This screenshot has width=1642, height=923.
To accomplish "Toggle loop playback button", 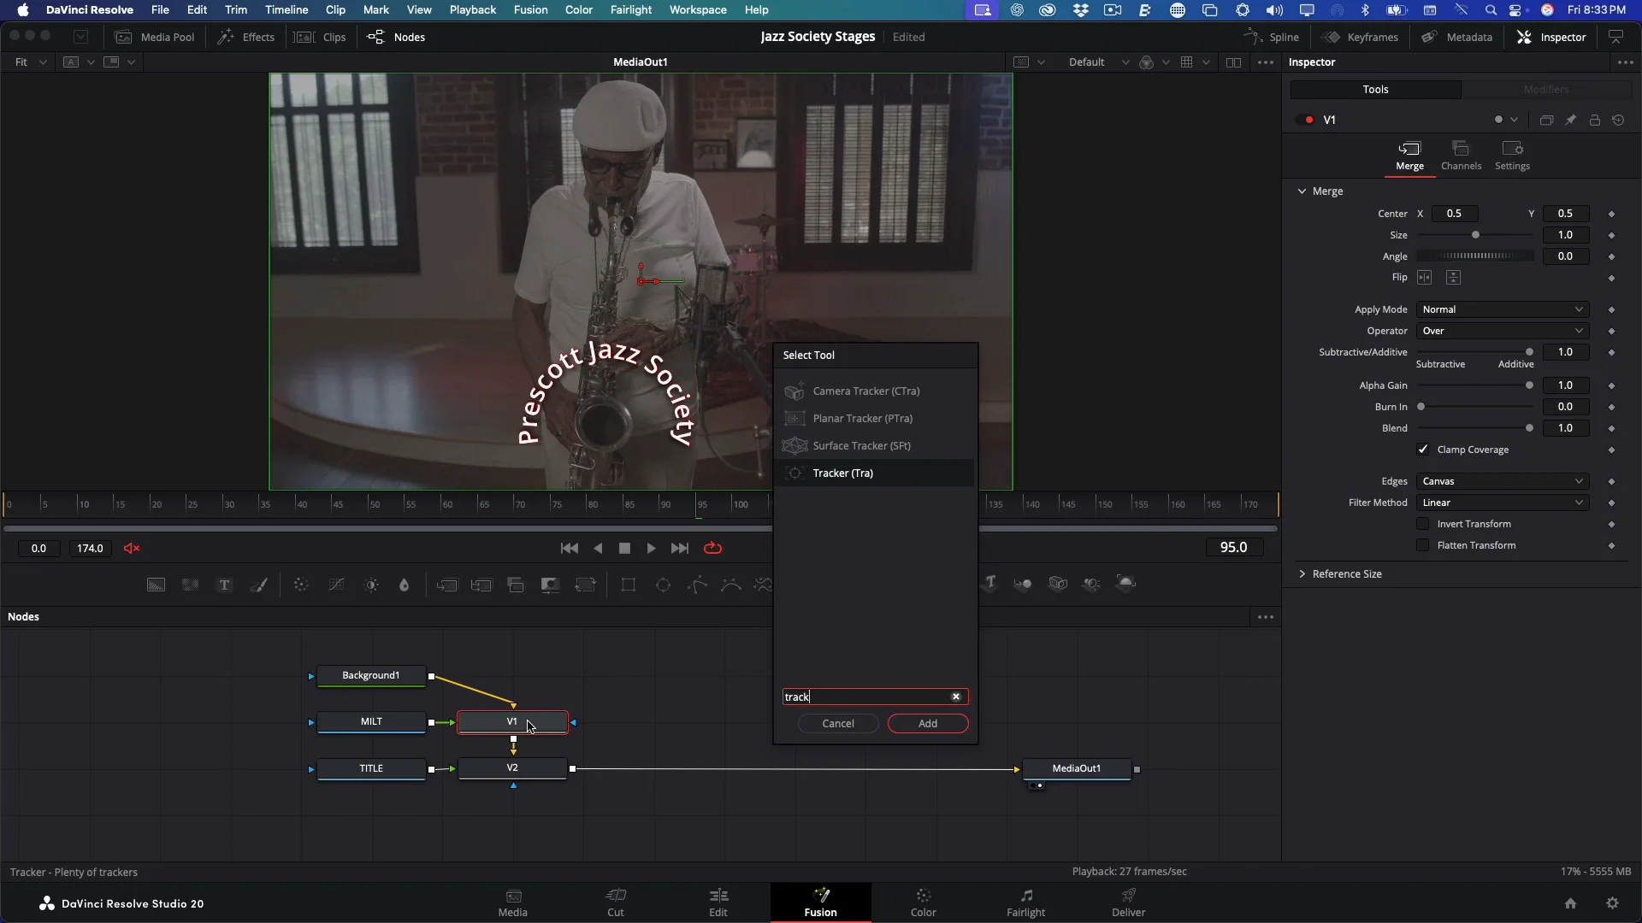I will tap(712, 549).
